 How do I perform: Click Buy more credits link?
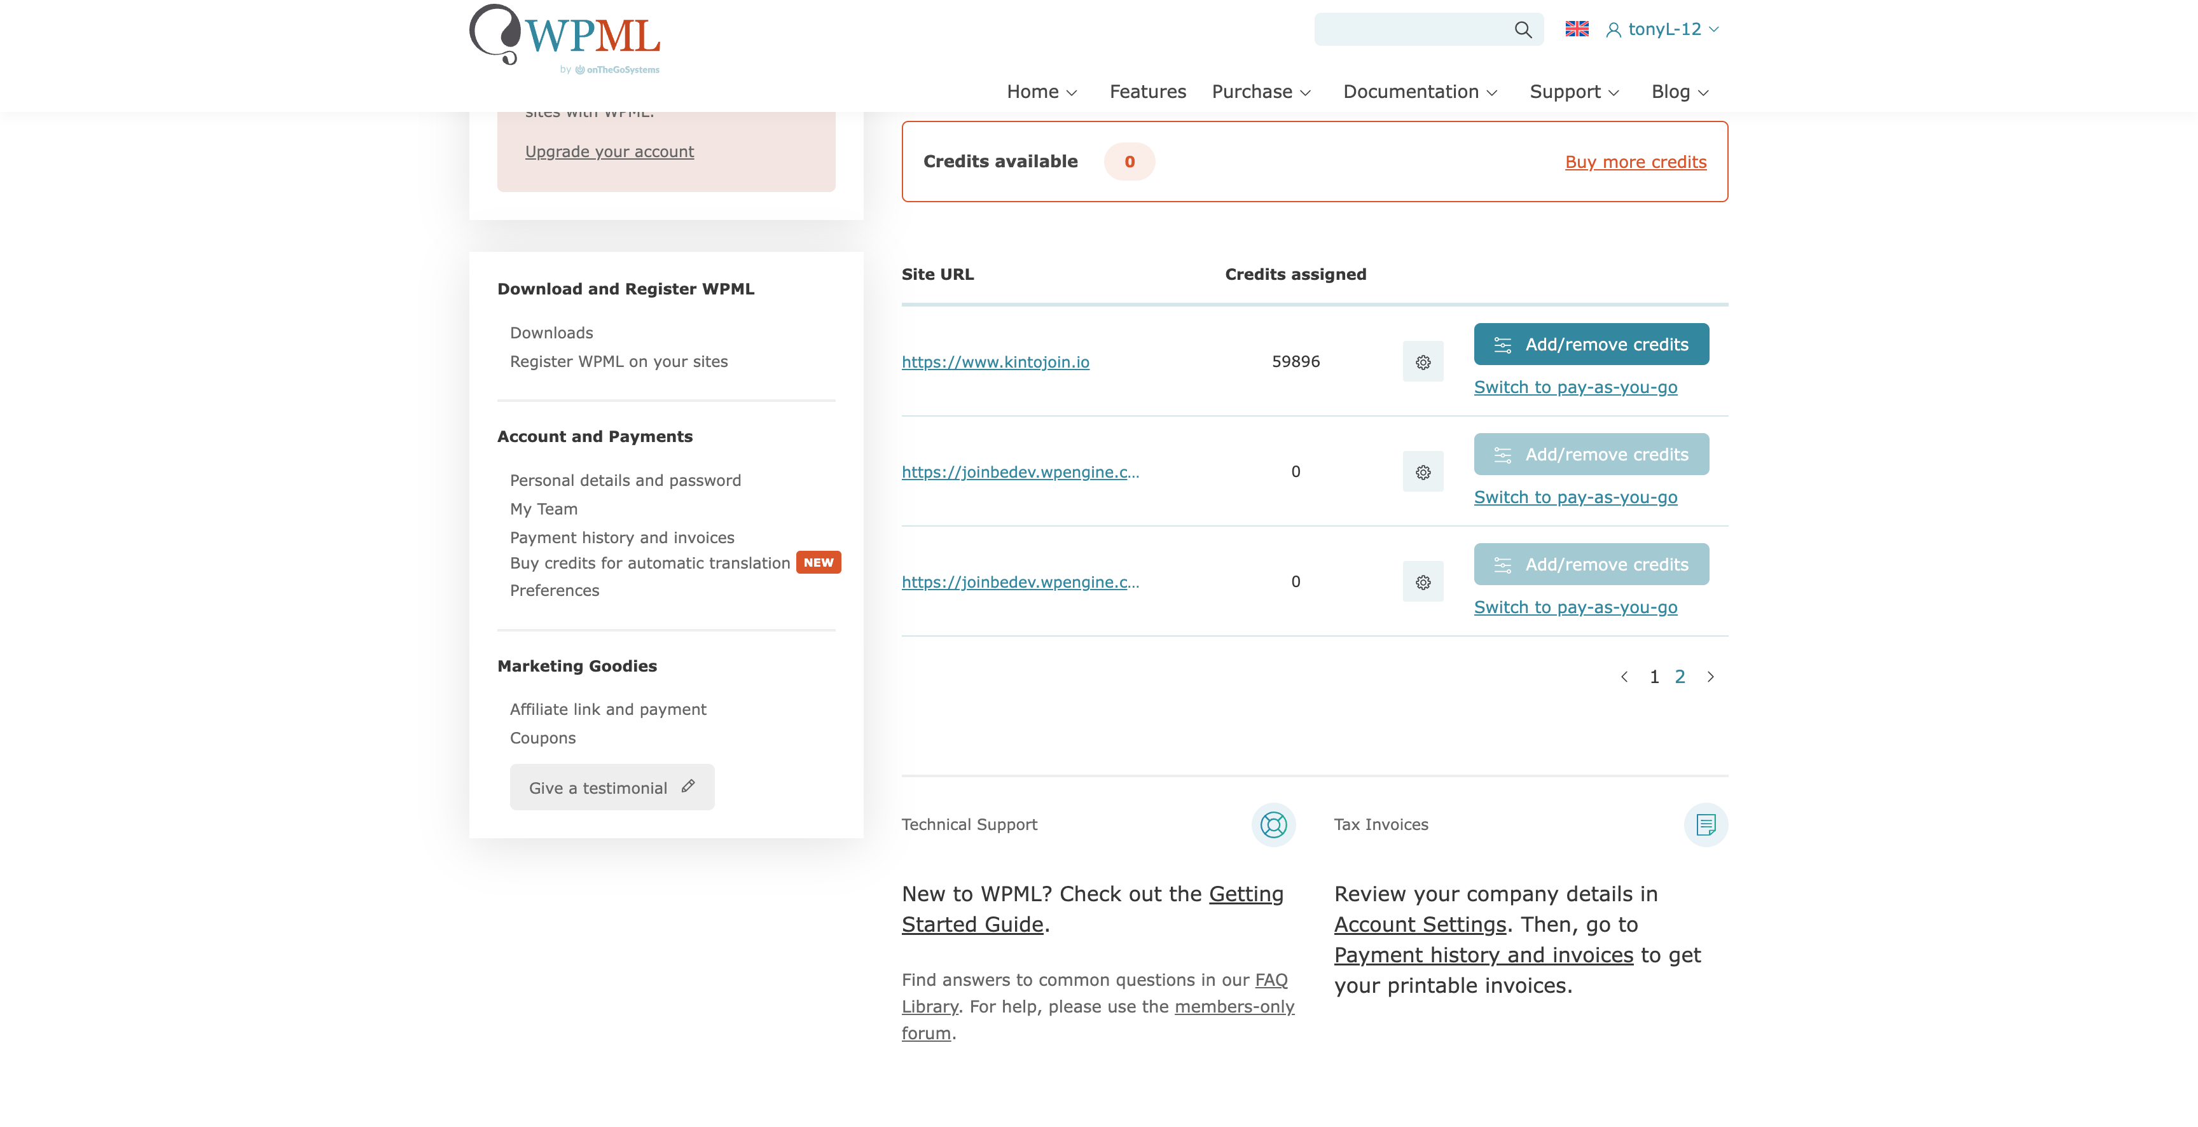1636,162
